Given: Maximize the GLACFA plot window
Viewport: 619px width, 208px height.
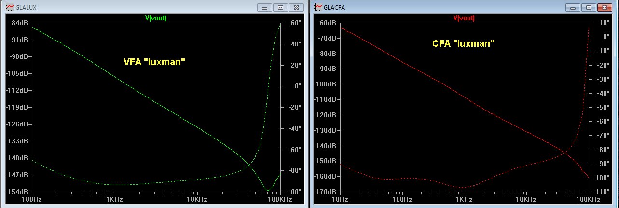Looking at the screenshot, I should pyautogui.click(x=590, y=8).
